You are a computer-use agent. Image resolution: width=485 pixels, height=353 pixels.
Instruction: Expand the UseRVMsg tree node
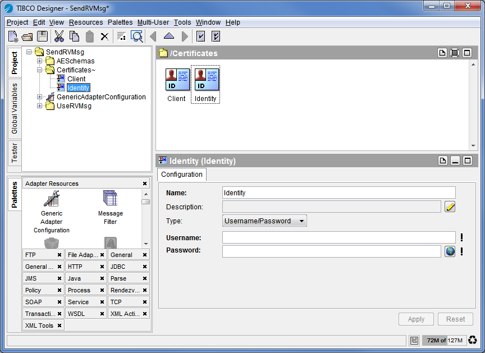[x=40, y=106]
